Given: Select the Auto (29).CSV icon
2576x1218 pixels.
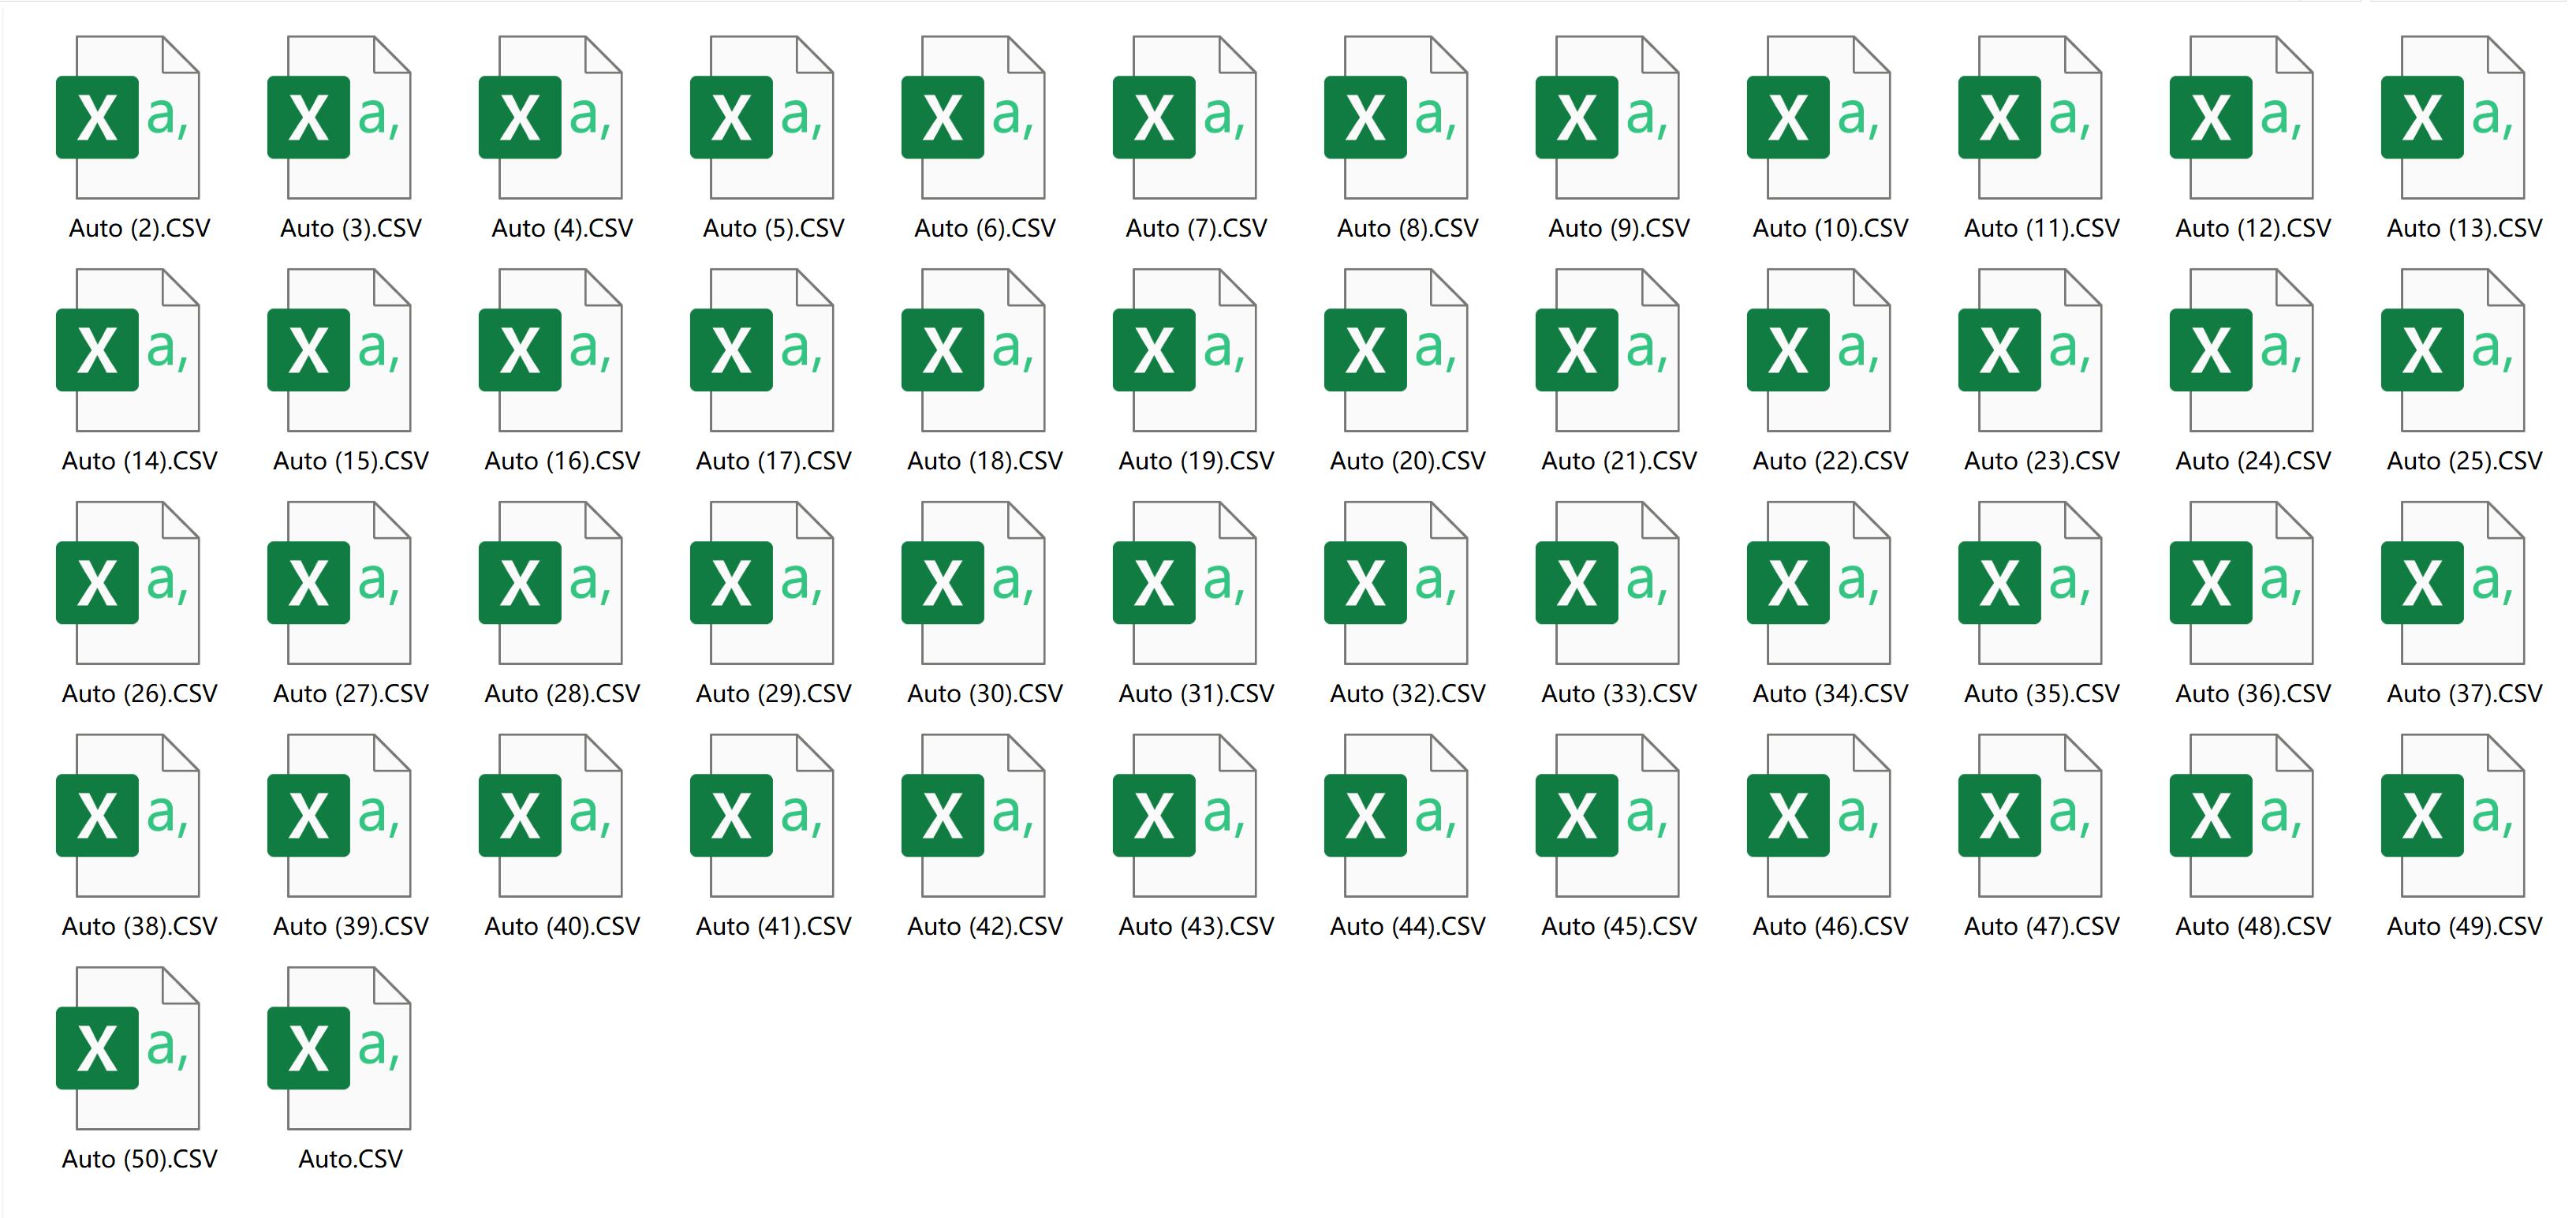Looking at the screenshot, I should click(762, 583).
